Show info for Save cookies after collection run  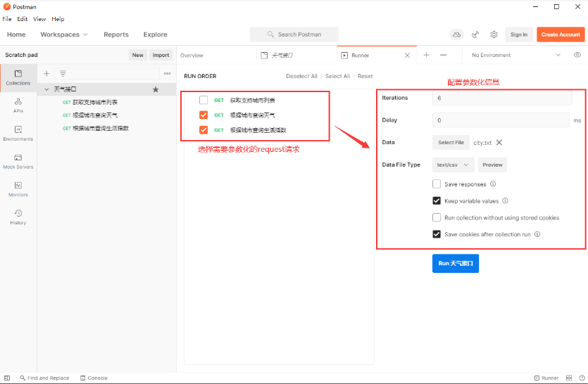pyautogui.click(x=537, y=234)
